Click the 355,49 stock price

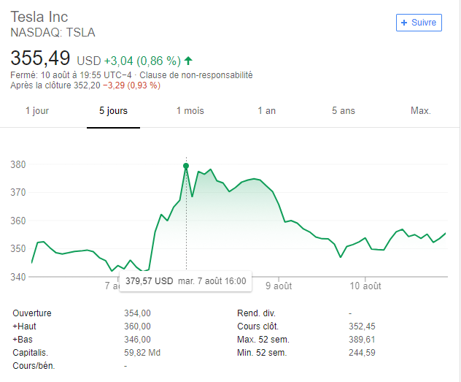40,58
